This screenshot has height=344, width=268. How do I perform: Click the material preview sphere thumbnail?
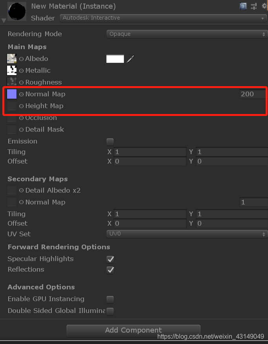tap(17, 11)
